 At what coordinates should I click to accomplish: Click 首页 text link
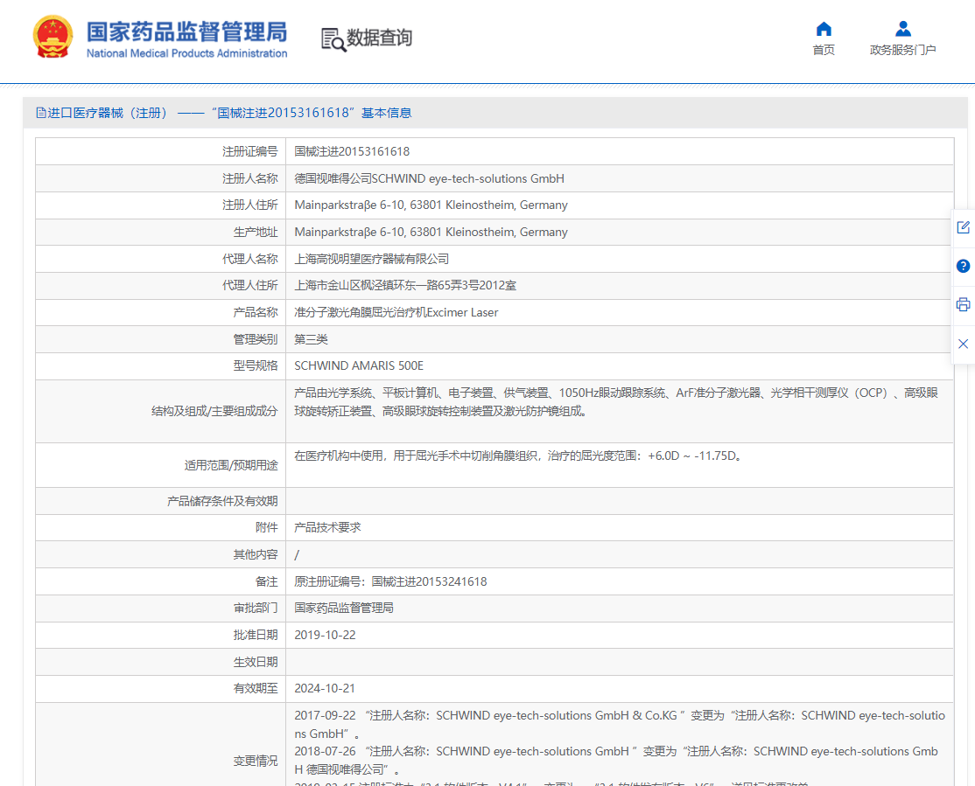824,50
